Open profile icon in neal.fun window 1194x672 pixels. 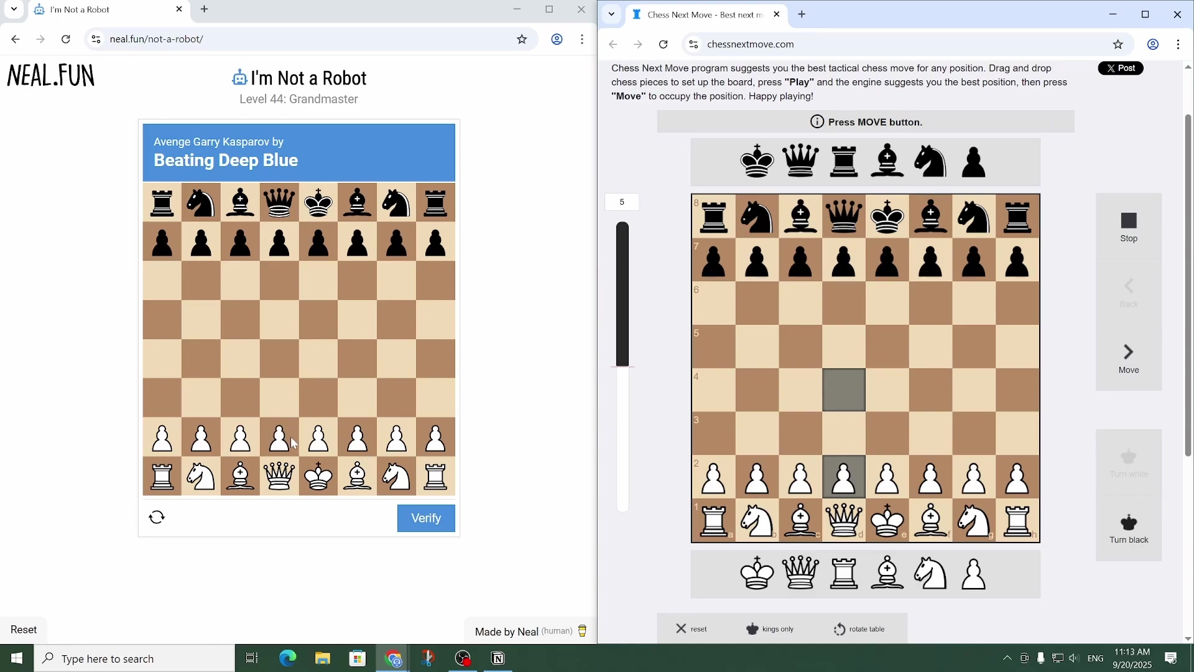coord(557,39)
